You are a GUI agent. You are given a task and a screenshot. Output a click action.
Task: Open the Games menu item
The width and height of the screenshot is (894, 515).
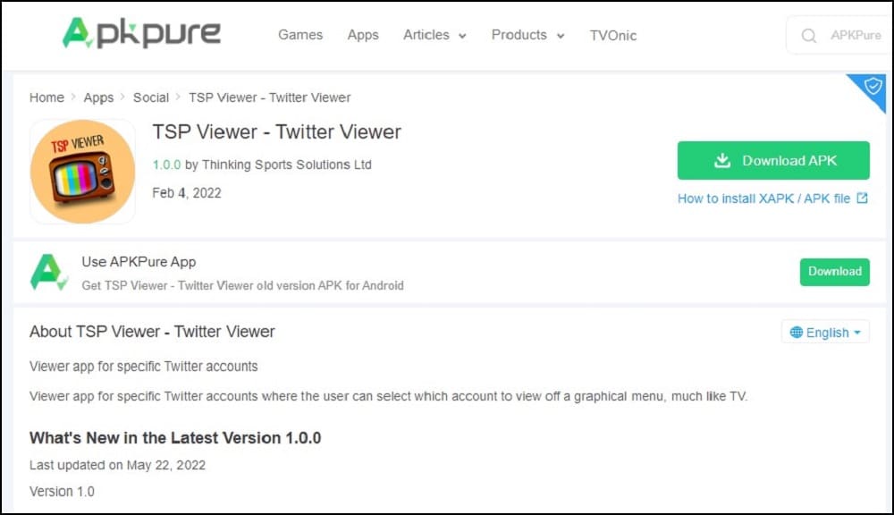(300, 35)
